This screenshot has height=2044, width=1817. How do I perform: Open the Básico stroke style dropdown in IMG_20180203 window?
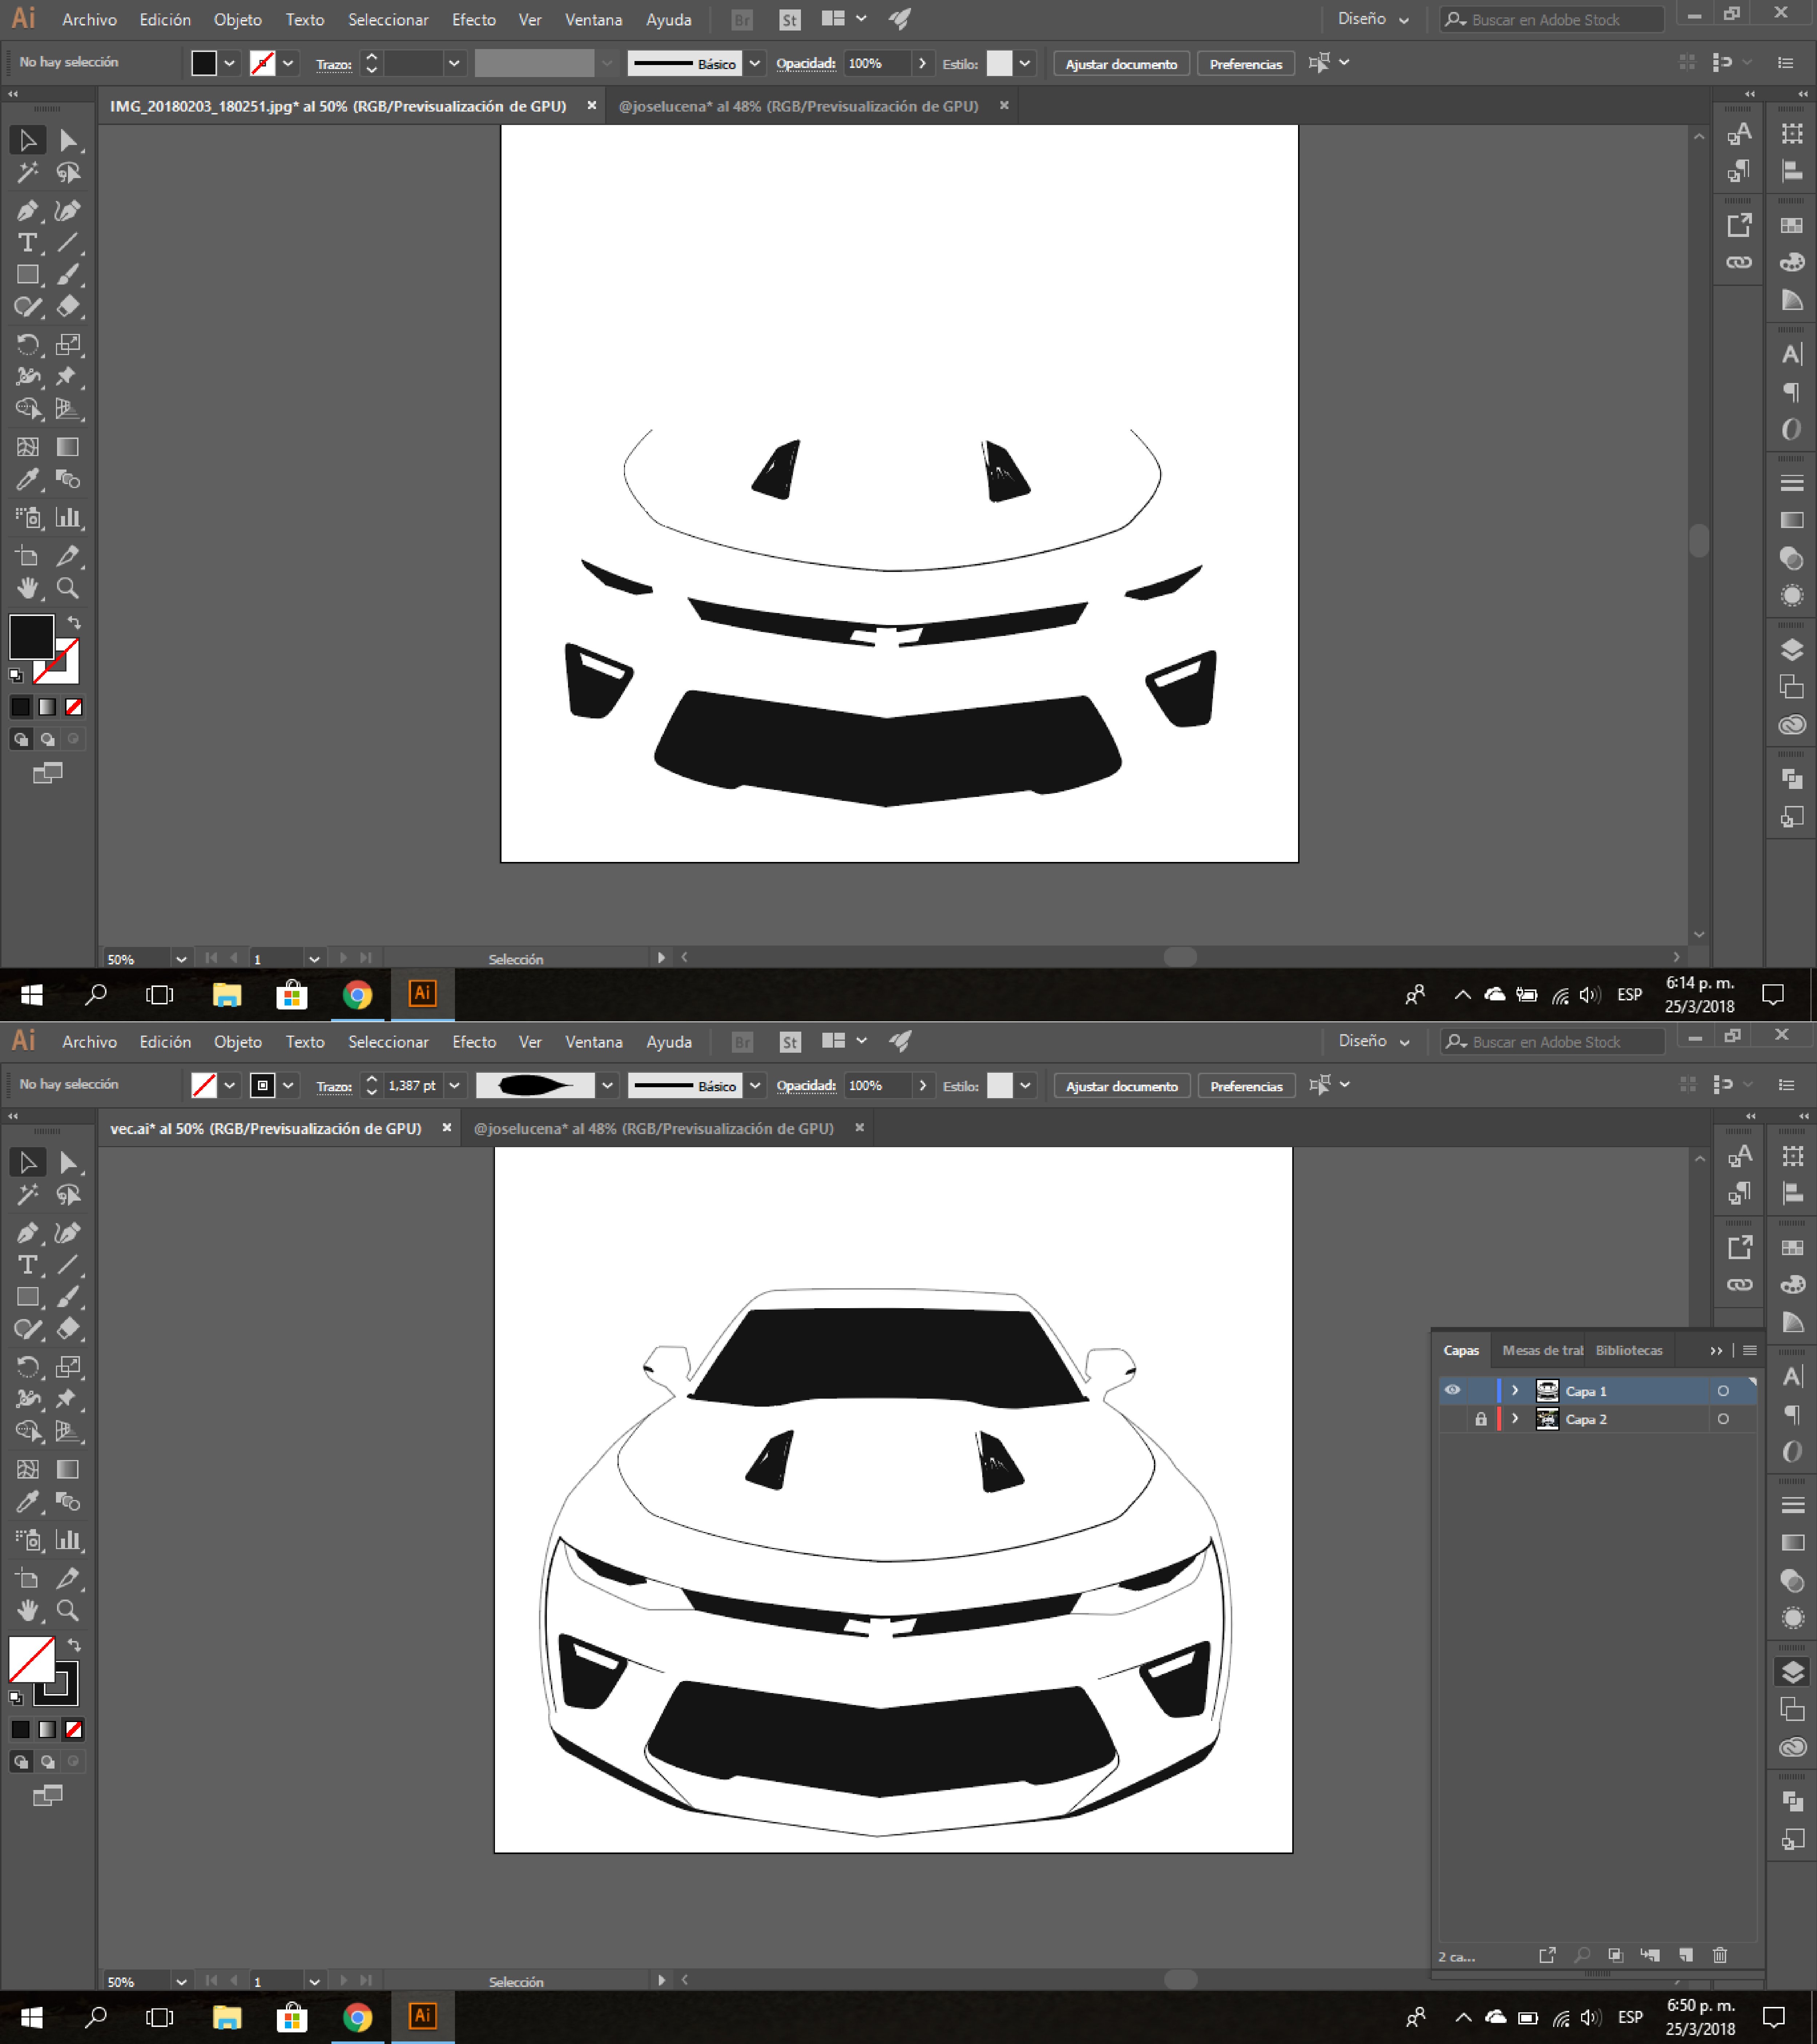[x=755, y=64]
